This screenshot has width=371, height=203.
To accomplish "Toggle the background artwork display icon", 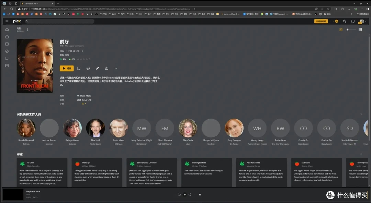I will [341, 30].
